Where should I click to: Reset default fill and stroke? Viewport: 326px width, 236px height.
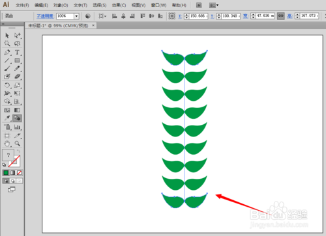click(x=4, y=164)
